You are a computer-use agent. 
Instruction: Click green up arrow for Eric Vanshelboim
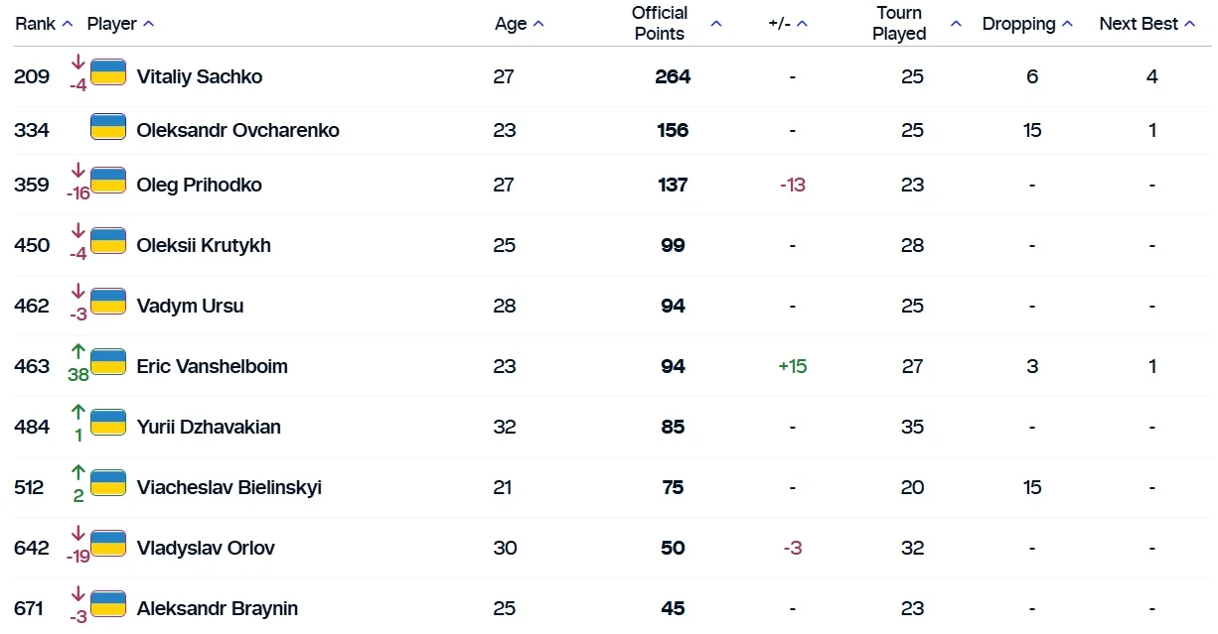[78, 351]
